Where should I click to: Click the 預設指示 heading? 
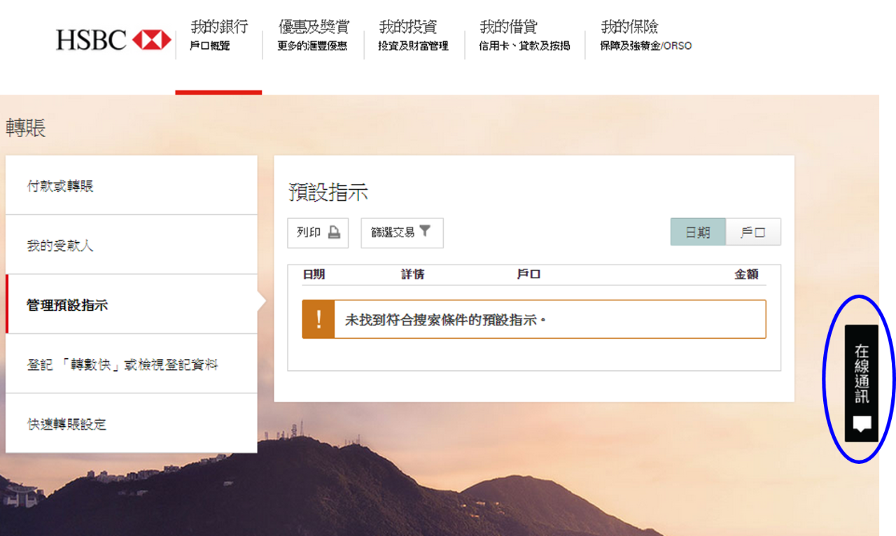[x=328, y=192]
